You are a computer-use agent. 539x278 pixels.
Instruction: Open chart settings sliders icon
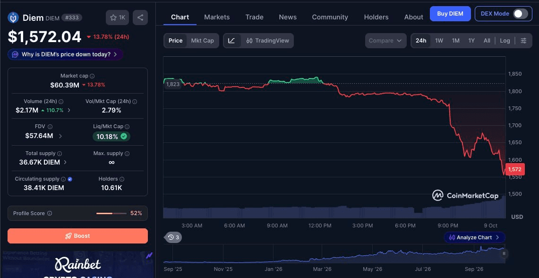click(x=523, y=41)
